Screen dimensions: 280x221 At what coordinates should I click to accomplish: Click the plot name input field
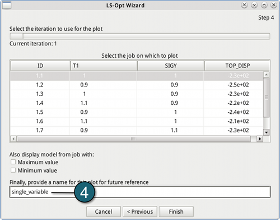140,192
